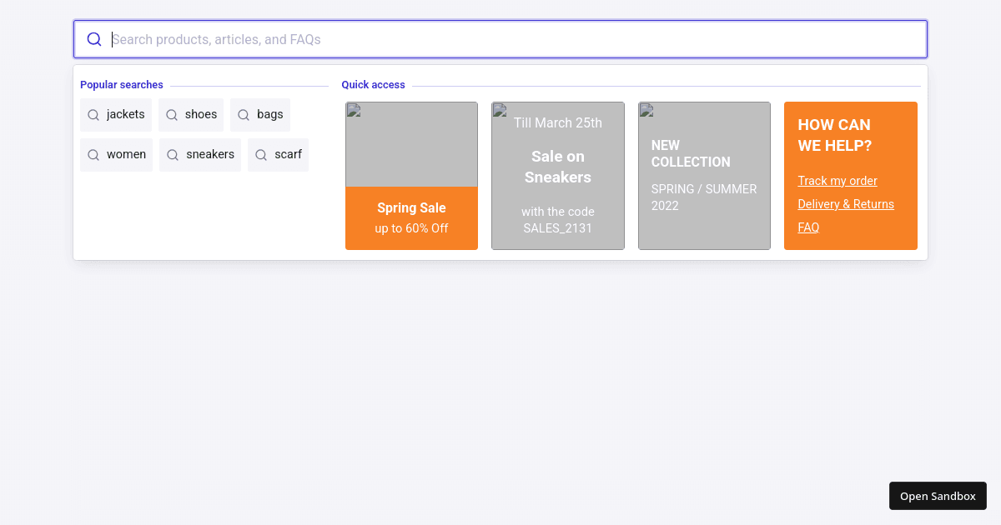Open the Sale on Sneakers card
This screenshot has height=525, width=1001.
click(558, 176)
